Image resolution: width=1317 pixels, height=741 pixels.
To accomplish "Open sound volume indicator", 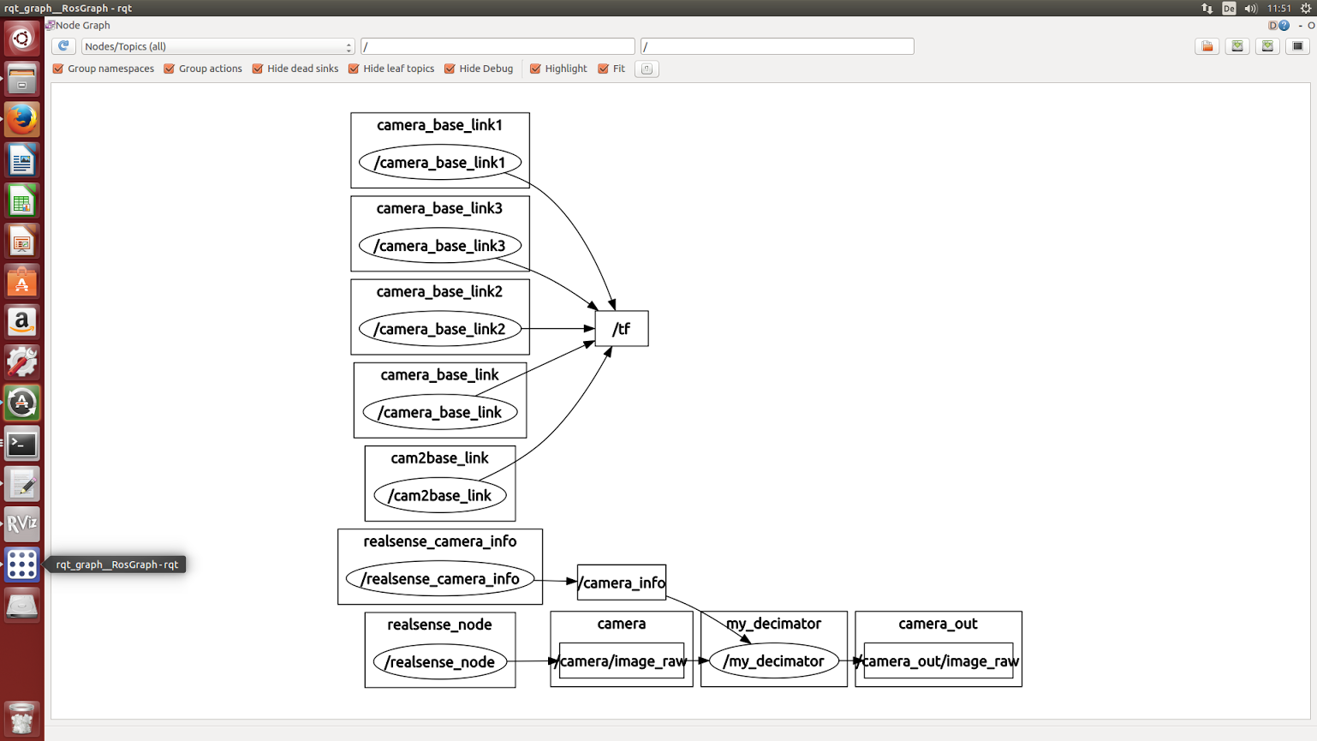I will tap(1250, 8).
